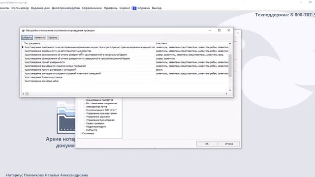
Task: Click the 'довер, заявитель' participants cell
Action: 192,59
